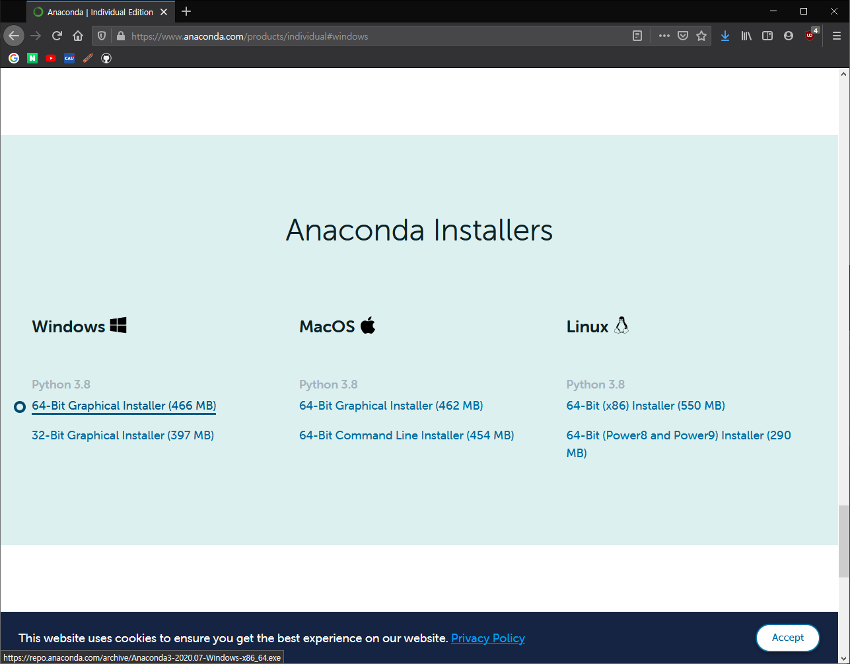The image size is (850, 664).
Task: Open the Privacy Policy link
Action: [488, 638]
